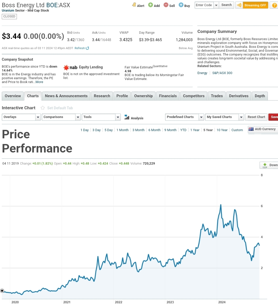The width and height of the screenshot is (278, 306).
Task: Select the 9 Month chart range
Action: tap(170, 130)
